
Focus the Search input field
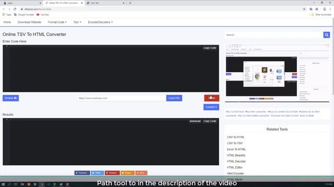[x=274, y=35]
